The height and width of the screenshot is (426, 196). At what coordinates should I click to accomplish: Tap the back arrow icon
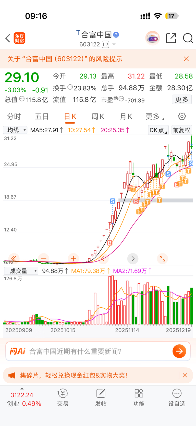click(8, 38)
